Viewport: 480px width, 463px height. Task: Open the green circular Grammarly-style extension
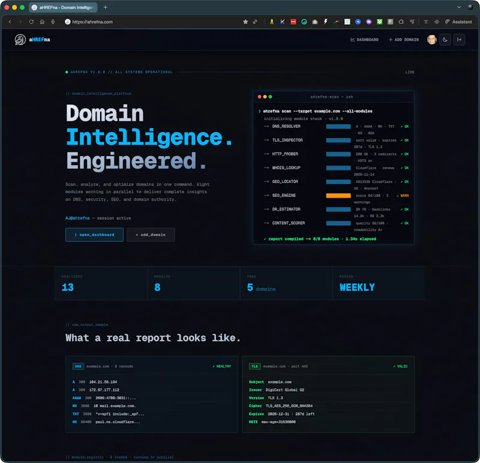click(304, 22)
